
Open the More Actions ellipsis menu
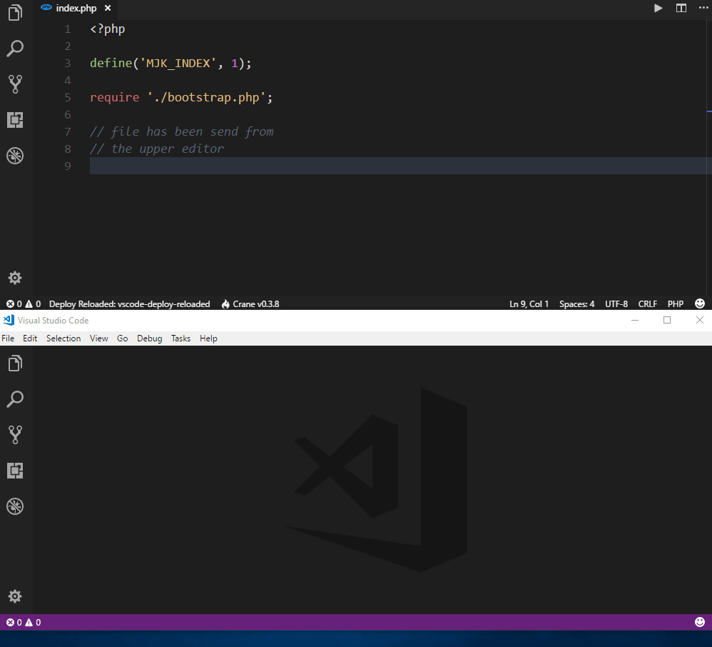(x=703, y=8)
